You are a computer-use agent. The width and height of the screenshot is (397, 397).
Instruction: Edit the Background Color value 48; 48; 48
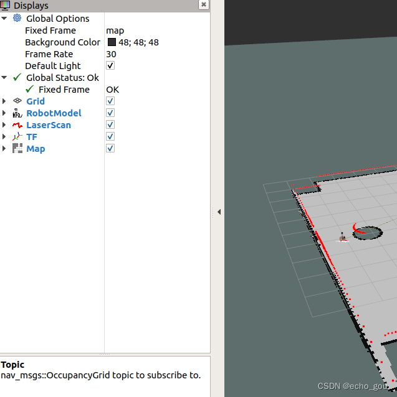(138, 42)
